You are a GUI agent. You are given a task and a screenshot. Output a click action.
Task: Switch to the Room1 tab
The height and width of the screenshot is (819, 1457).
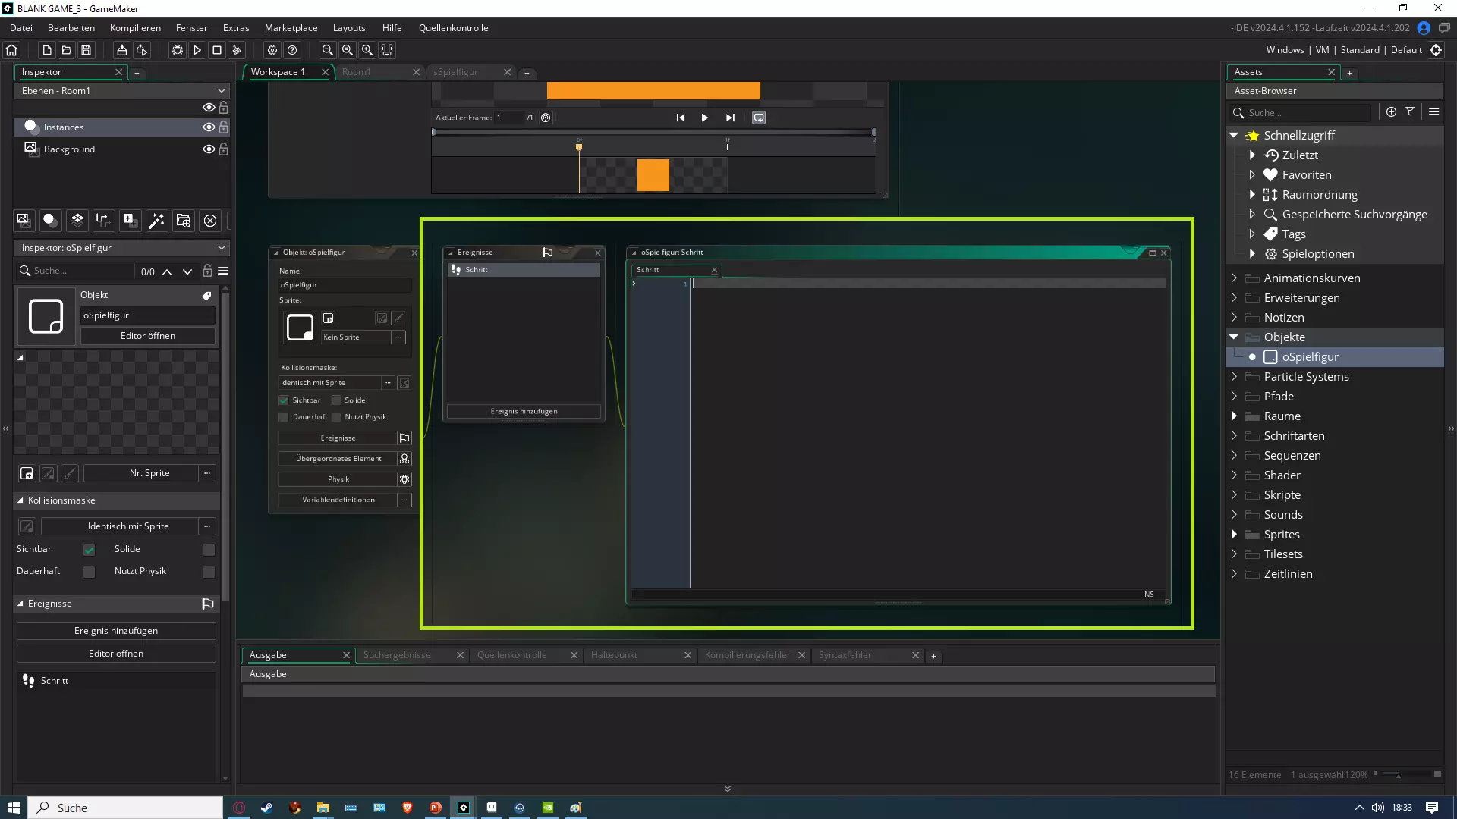coord(357,72)
